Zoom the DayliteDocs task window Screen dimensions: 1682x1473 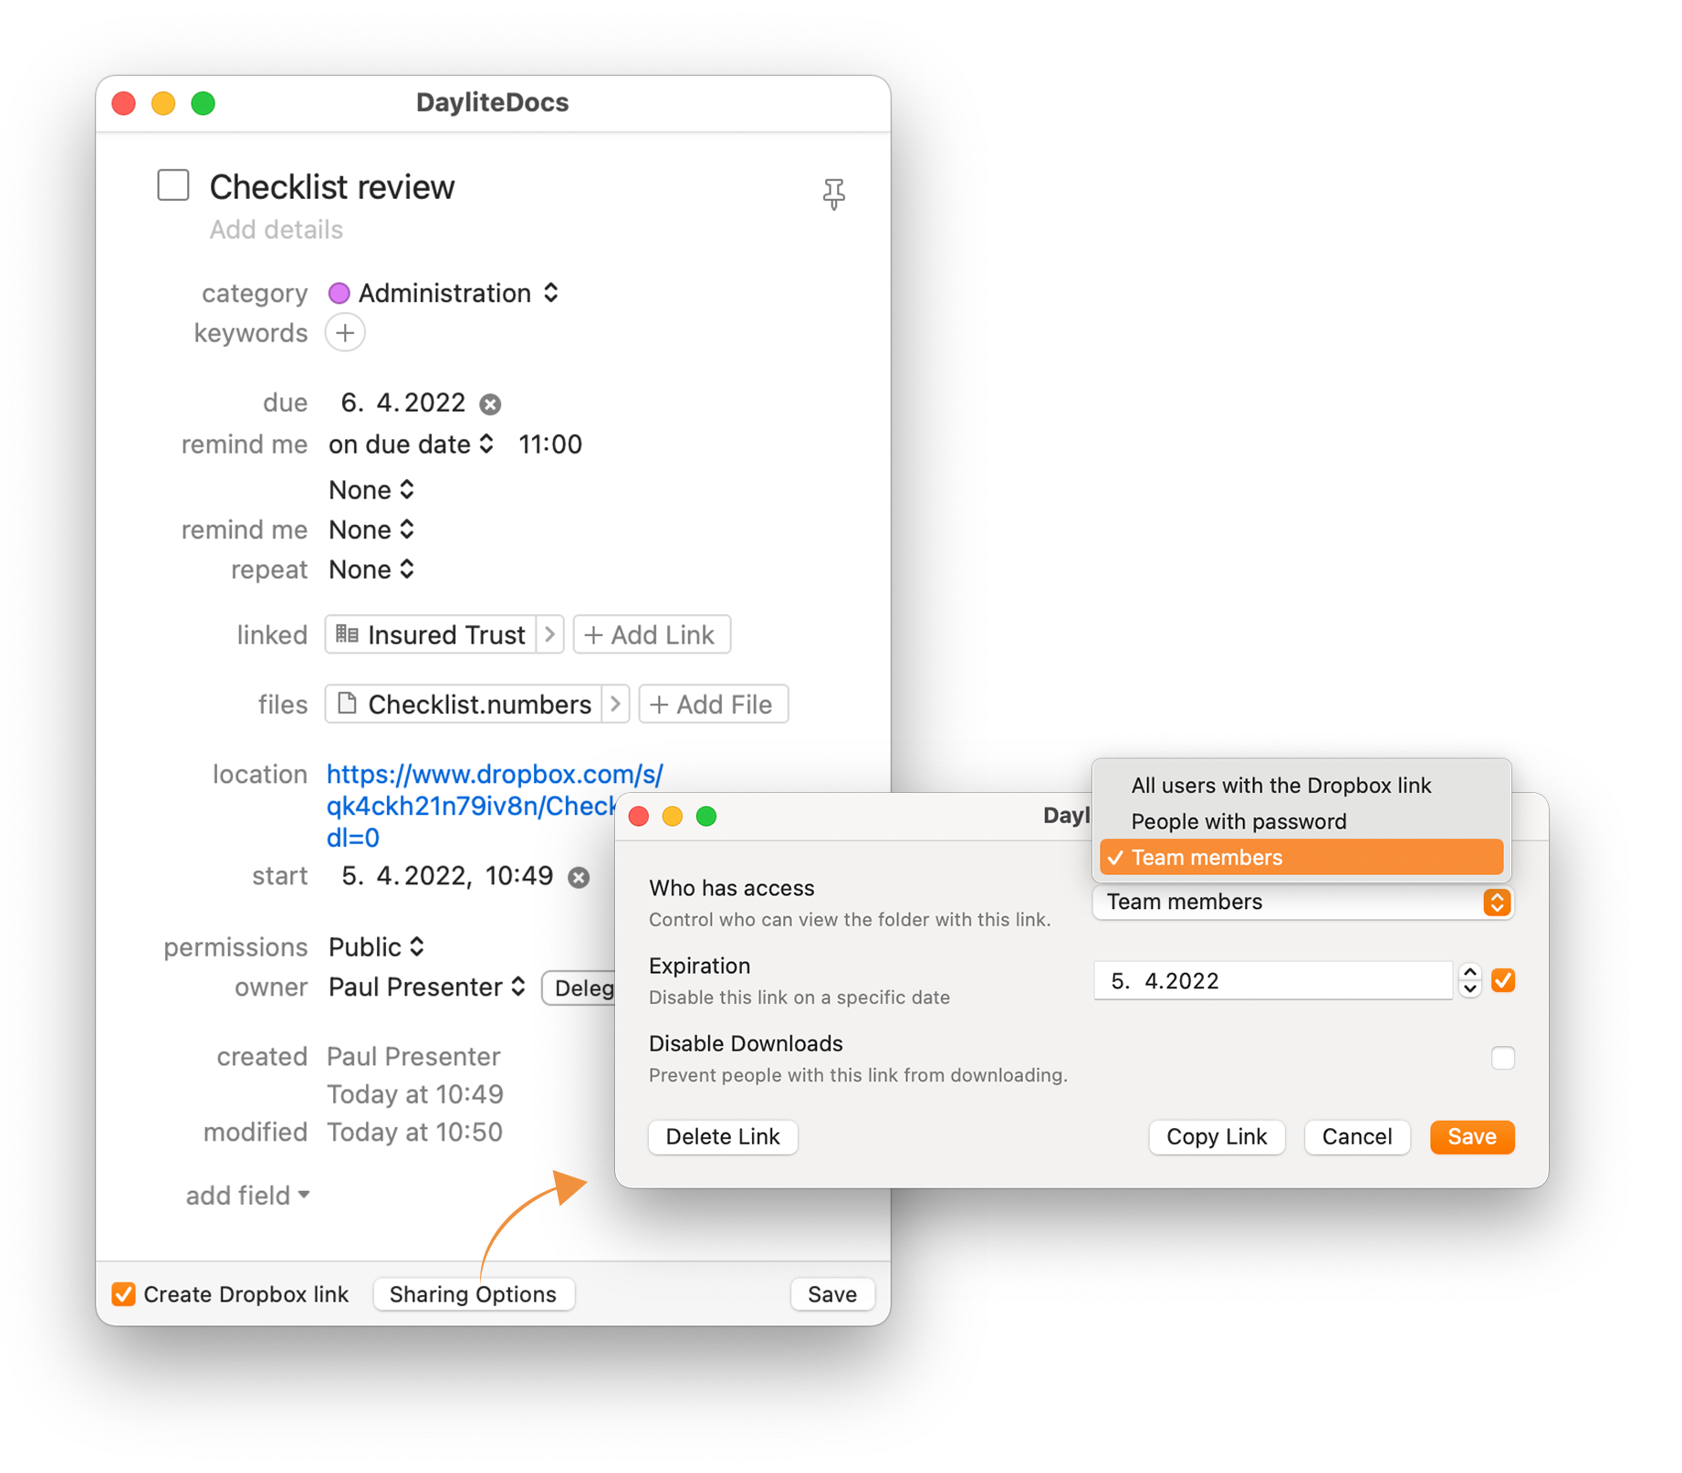(x=204, y=103)
